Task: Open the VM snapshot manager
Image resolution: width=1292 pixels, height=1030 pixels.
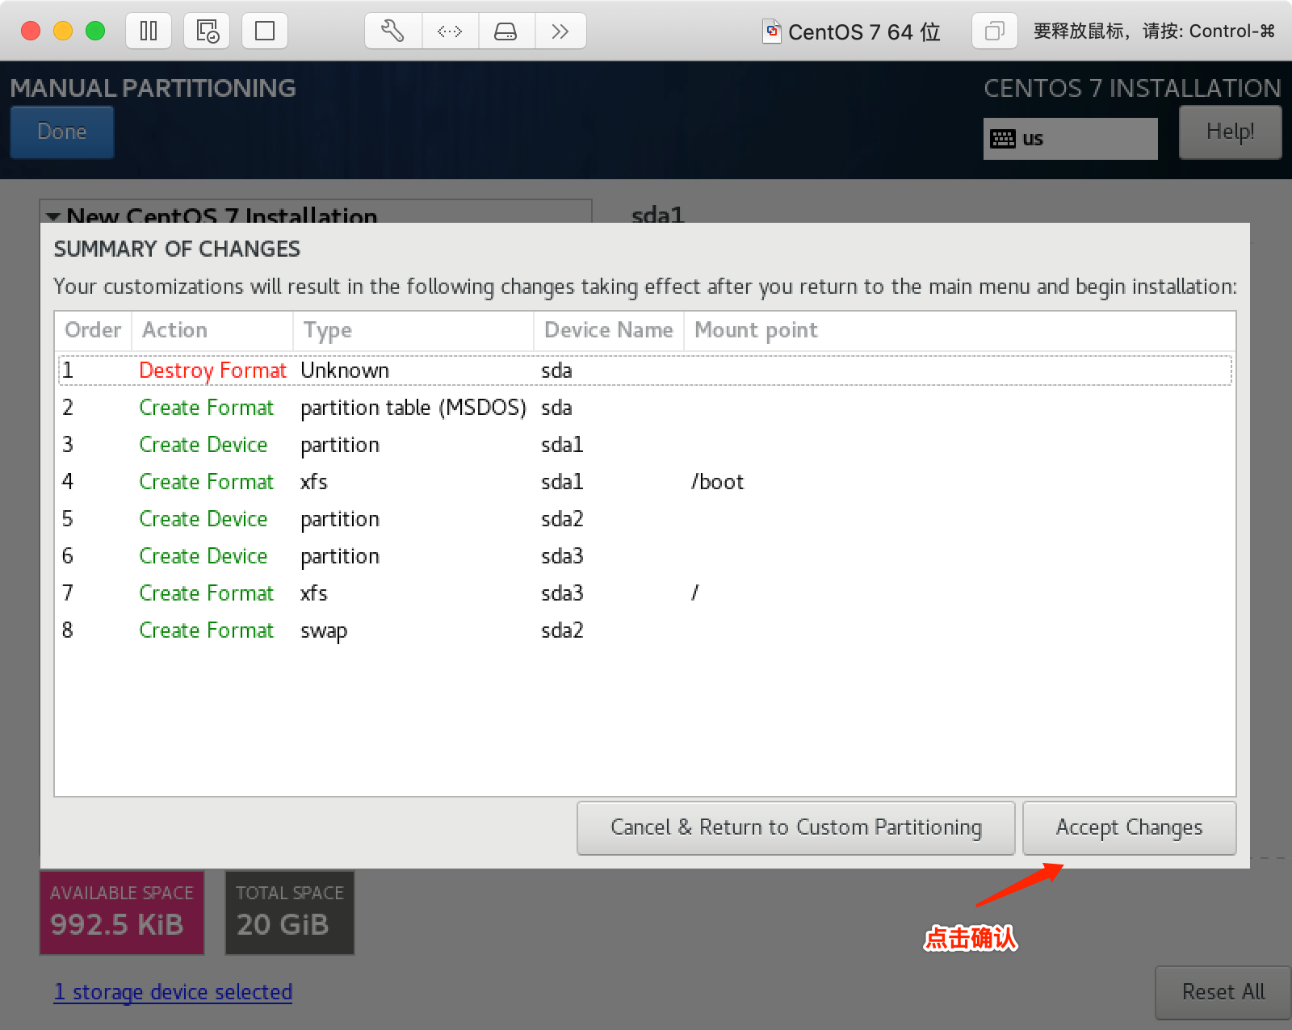Action: coord(207,31)
